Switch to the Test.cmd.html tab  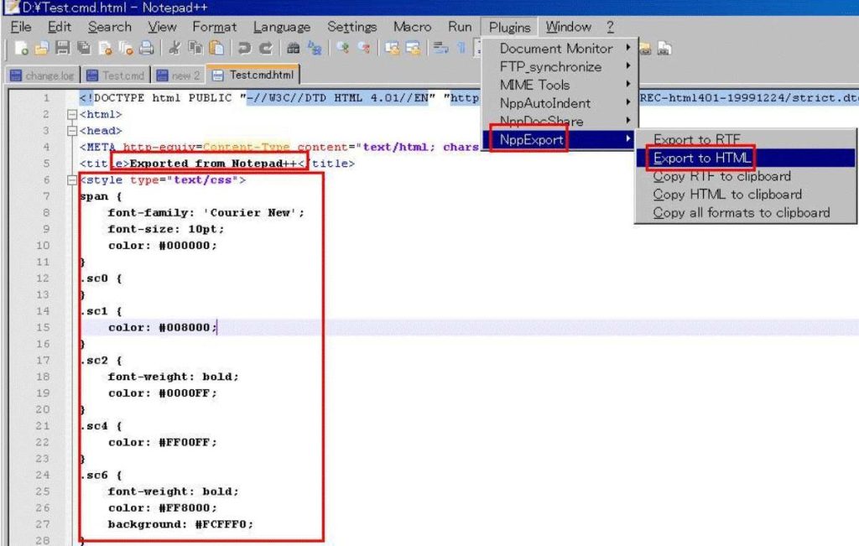pyautogui.click(x=253, y=75)
